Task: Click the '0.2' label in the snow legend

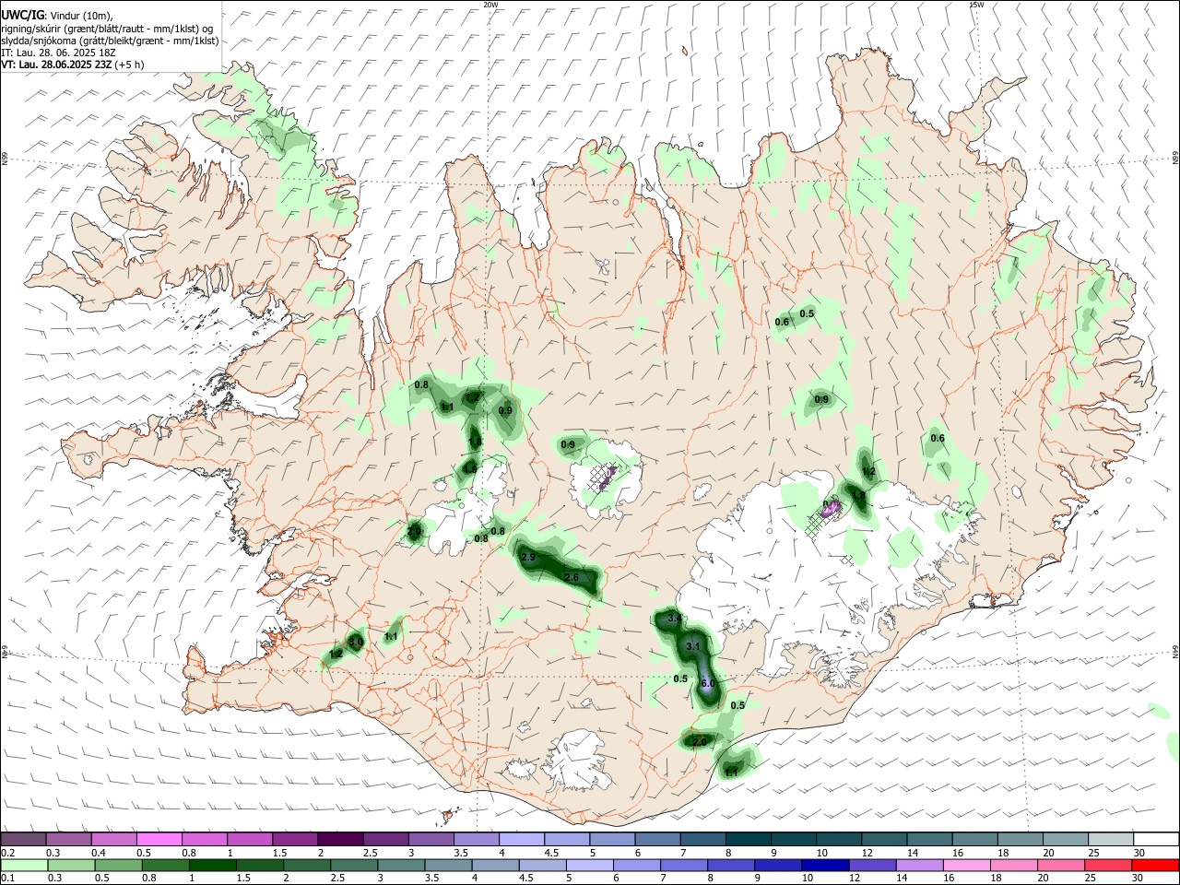Action: pyautogui.click(x=7, y=853)
